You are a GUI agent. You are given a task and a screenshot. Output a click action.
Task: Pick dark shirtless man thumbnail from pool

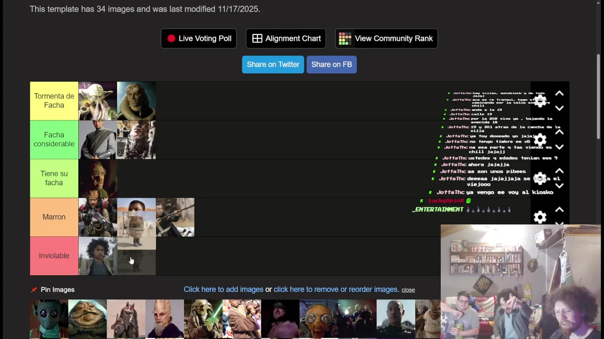click(x=280, y=319)
